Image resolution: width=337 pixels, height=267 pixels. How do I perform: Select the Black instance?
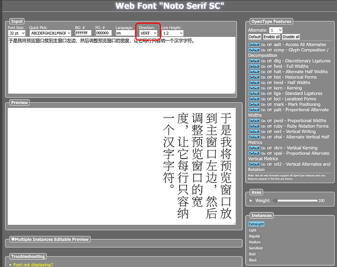click(x=252, y=260)
